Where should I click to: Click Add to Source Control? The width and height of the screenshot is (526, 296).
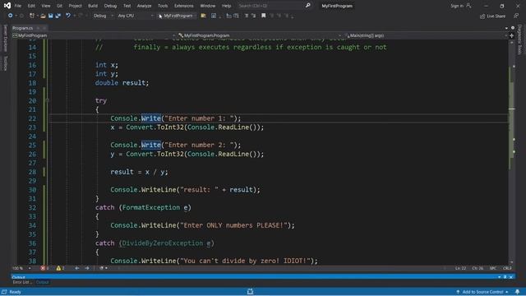tap(482, 292)
